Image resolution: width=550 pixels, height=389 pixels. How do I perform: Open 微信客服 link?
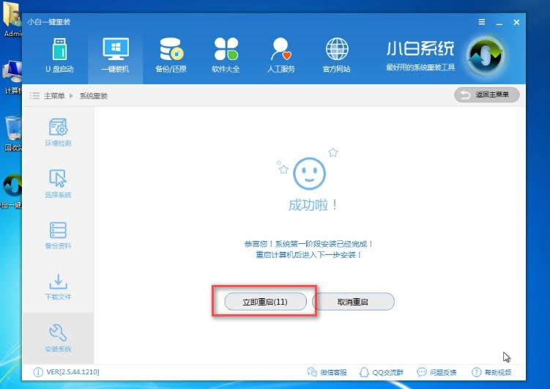pos(327,372)
